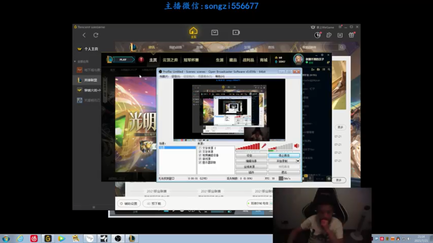Screen dimensions: 433x243
Task: Toggle the 游戏源 source checkbox
Action: (x=200, y=159)
